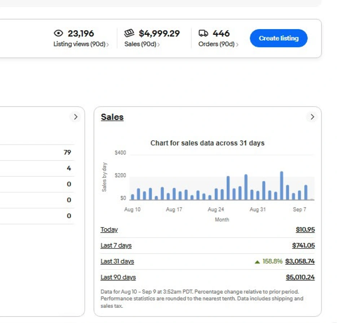This screenshot has height=323, width=337.
Task: Click the delivery truck icon beside 446 orders
Action: [x=203, y=33]
